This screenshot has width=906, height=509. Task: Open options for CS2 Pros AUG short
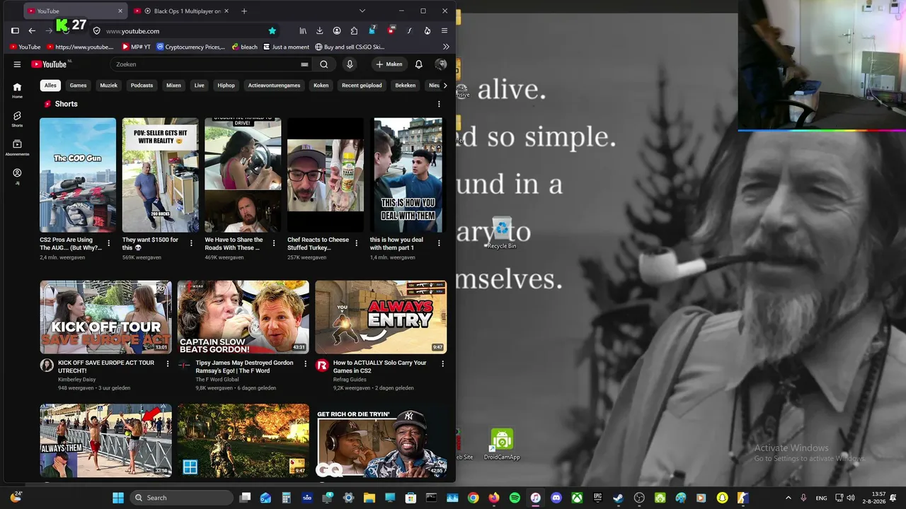[108, 243]
